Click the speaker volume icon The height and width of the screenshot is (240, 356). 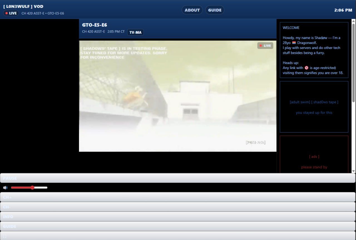pos(5,188)
